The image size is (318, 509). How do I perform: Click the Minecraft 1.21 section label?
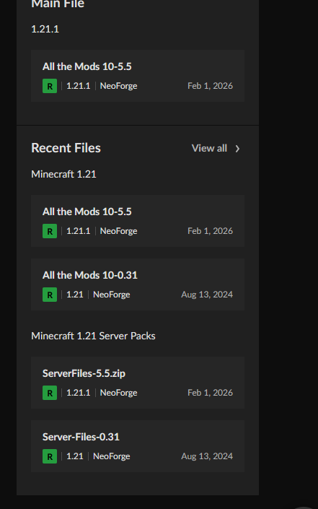(x=64, y=174)
